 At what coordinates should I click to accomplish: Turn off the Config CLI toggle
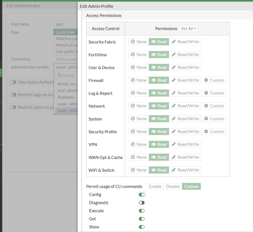tap(141, 195)
